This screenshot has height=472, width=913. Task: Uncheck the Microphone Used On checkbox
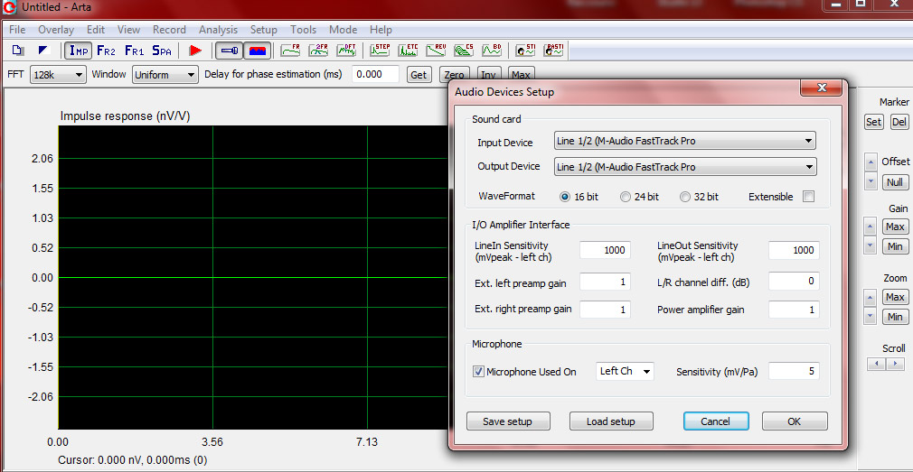pos(478,372)
